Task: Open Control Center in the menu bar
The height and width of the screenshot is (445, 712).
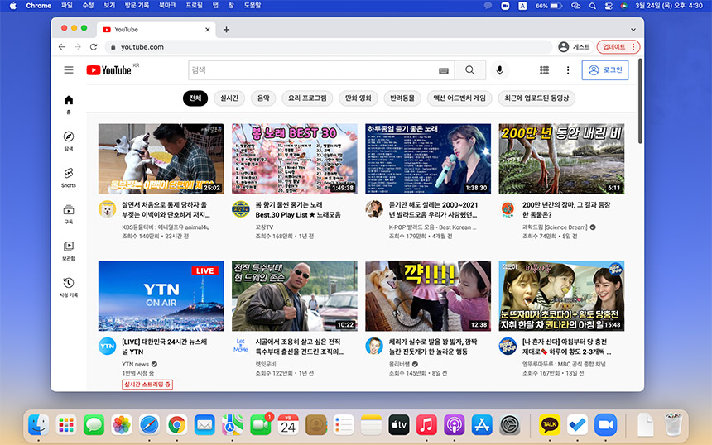Action: pyautogui.click(x=609, y=6)
